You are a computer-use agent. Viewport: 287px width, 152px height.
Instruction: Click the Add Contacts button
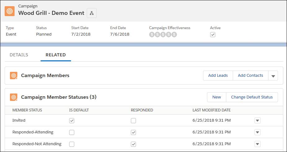250,76
